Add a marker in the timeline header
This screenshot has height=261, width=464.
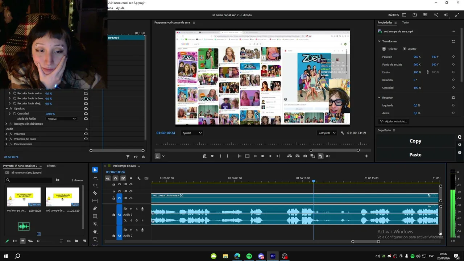[131, 178]
